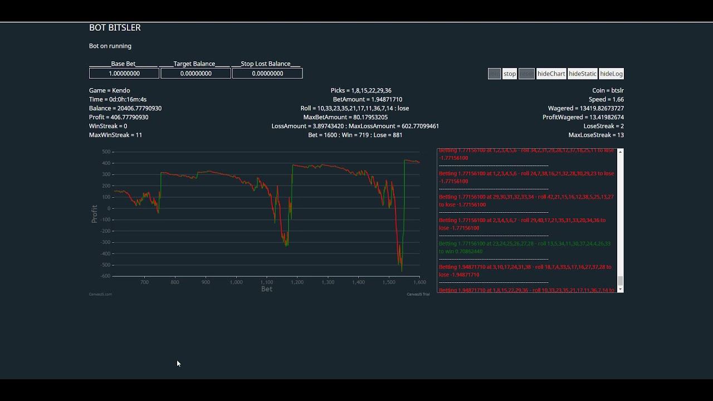The image size is (713, 401).
Task: Click the hideLog button
Action: click(612, 74)
